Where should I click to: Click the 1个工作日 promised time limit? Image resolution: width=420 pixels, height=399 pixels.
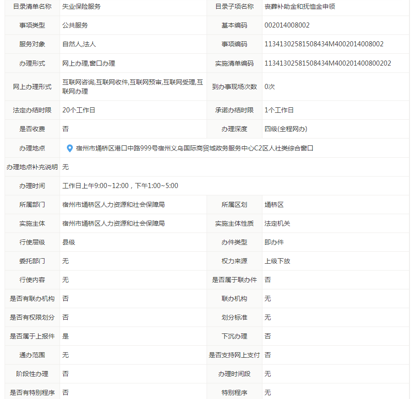point(279,110)
